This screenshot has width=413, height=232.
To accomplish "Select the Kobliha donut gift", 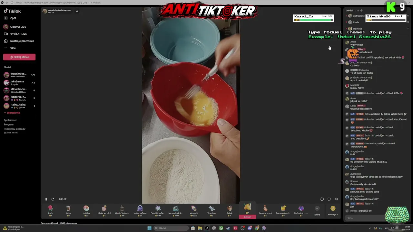I will (86, 211).
